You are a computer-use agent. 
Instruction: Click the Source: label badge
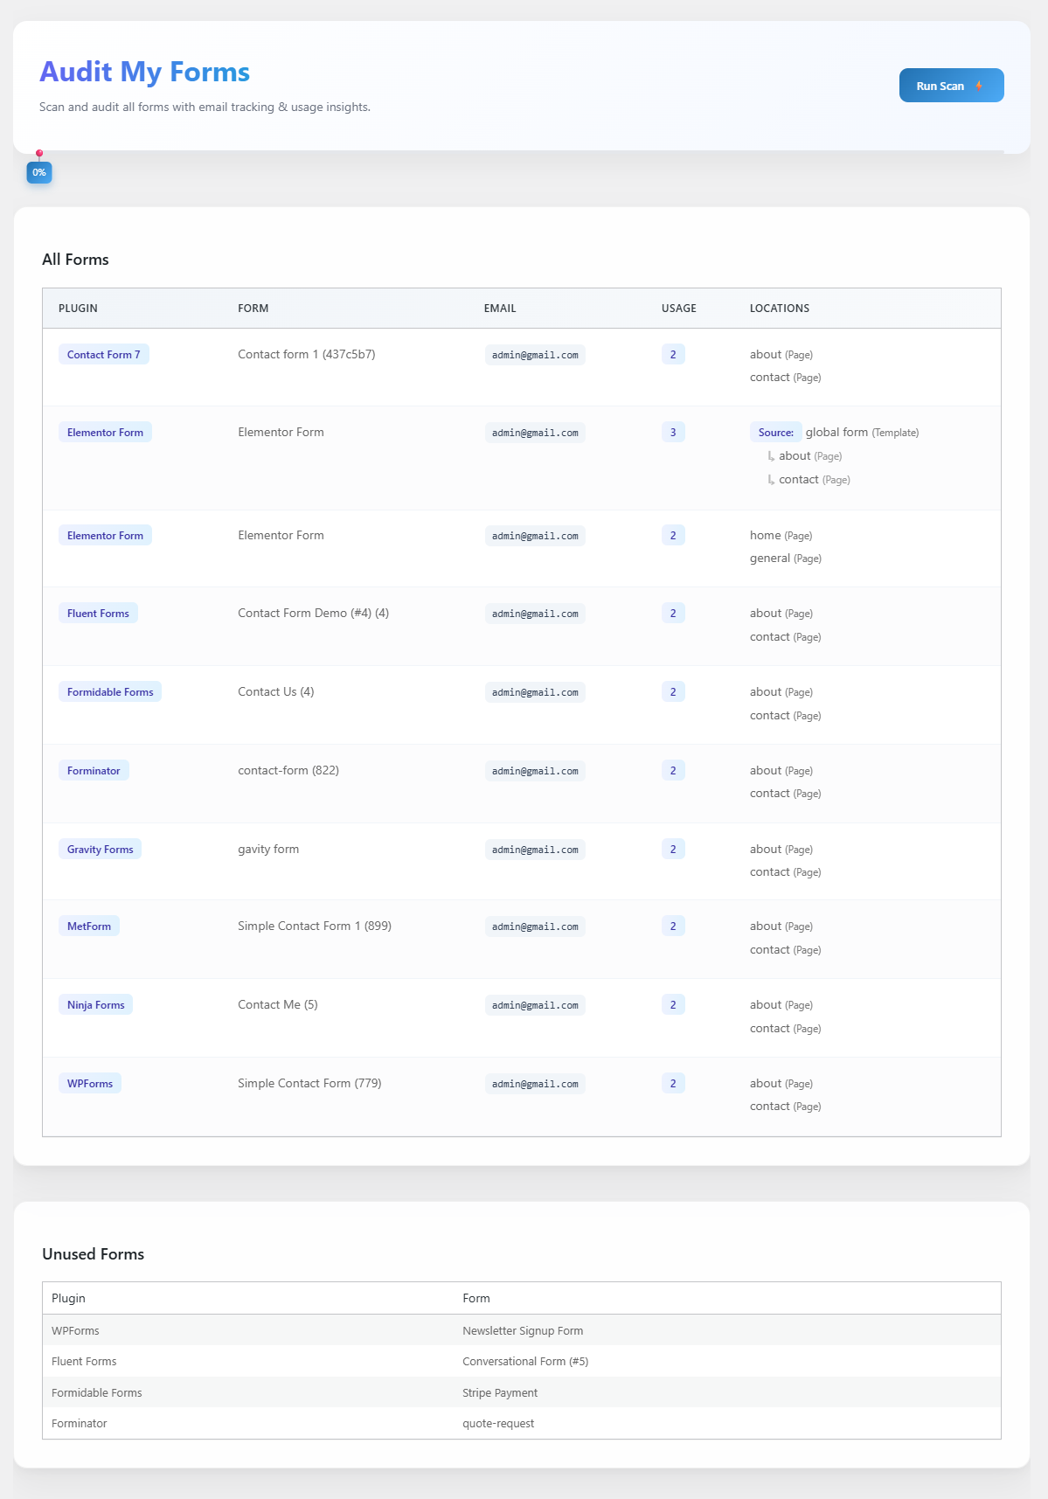pos(775,432)
